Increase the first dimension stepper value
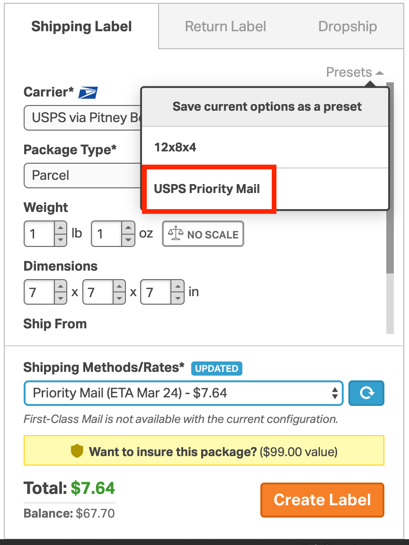 click(61, 287)
